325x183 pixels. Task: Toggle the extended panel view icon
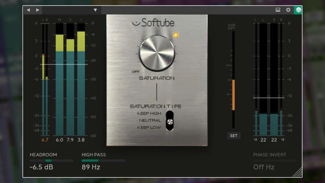tap(278, 10)
